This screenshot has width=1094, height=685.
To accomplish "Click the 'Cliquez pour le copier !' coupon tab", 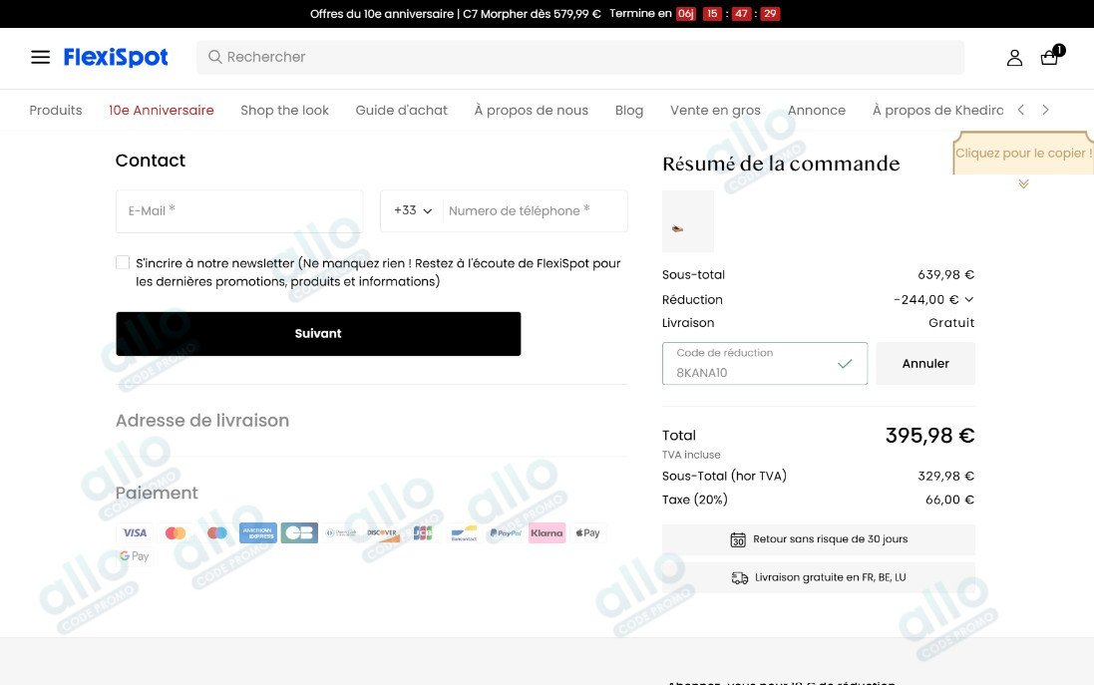I will click(x=1023, y=153).
